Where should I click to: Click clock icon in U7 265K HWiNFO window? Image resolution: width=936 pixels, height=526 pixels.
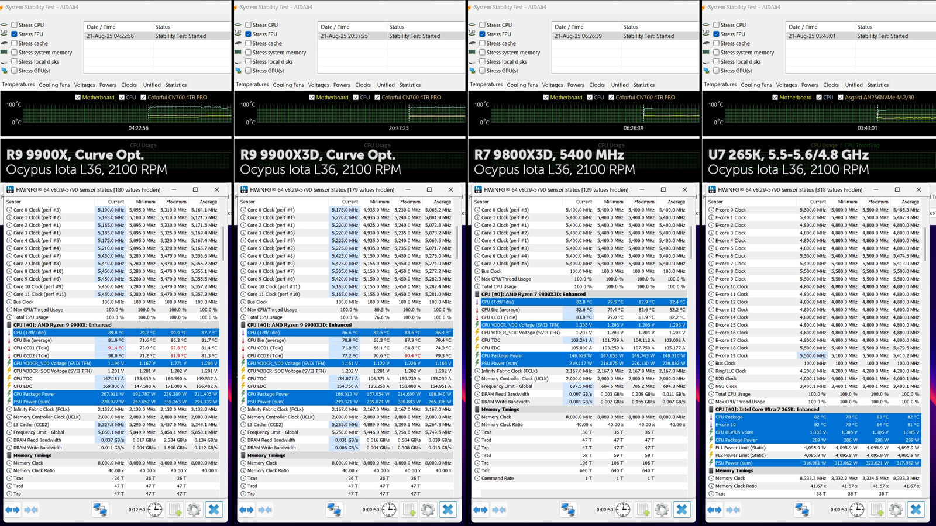(857, 510)
